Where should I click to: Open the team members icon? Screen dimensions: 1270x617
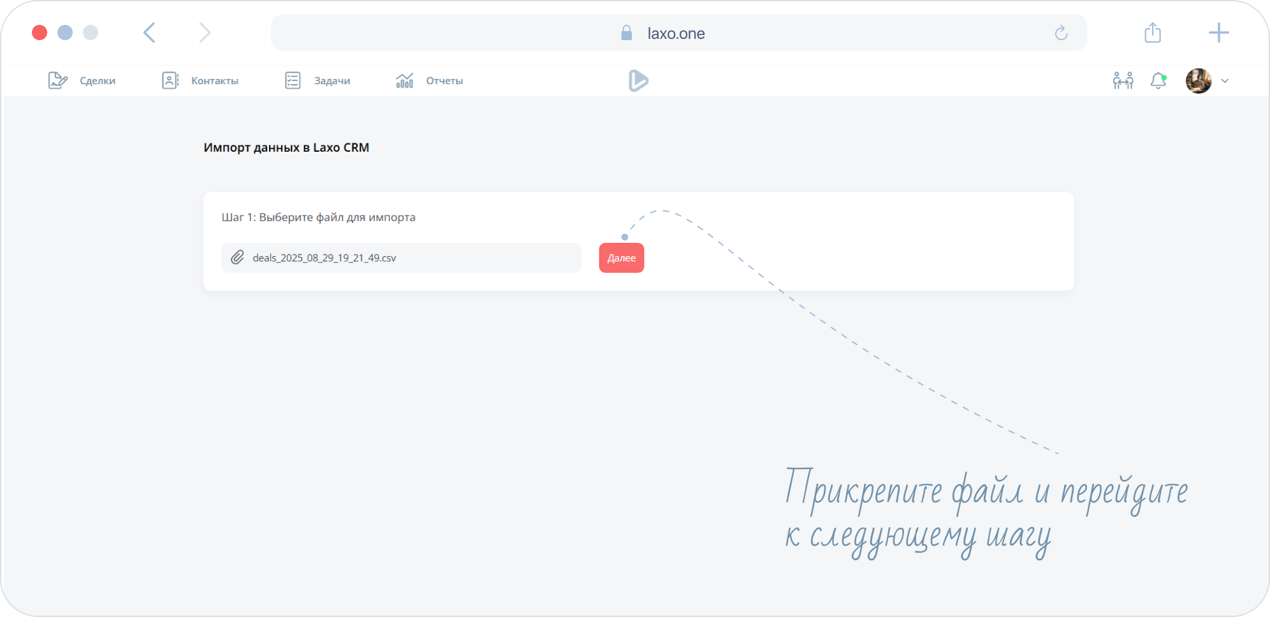tap(1123, 80)
